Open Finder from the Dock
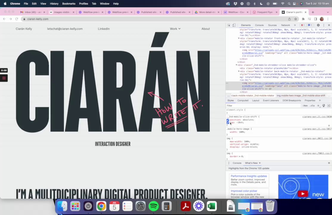The height and width of the screenshot is (215, 332). (62, 206)
